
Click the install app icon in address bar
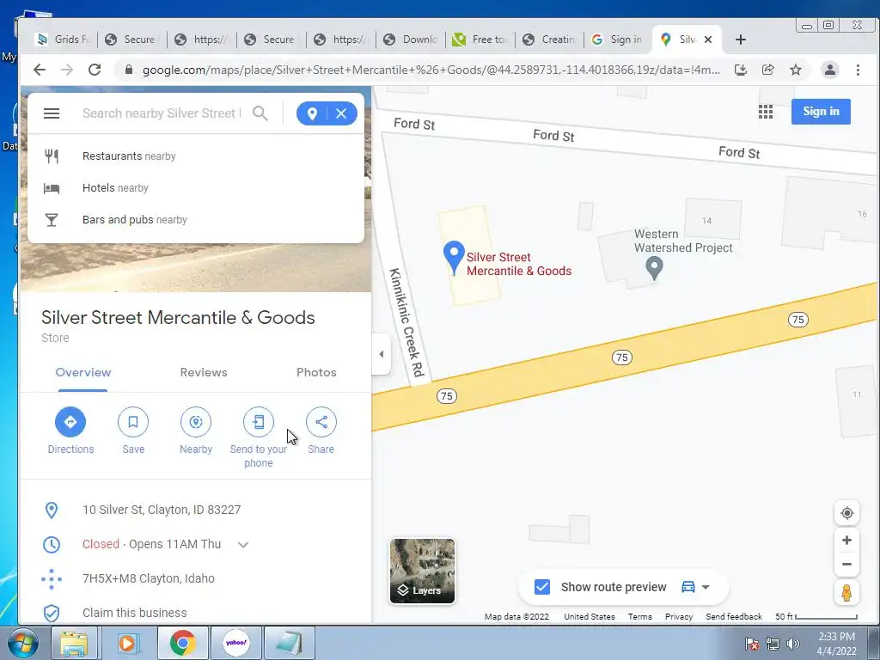click(740, 70)
